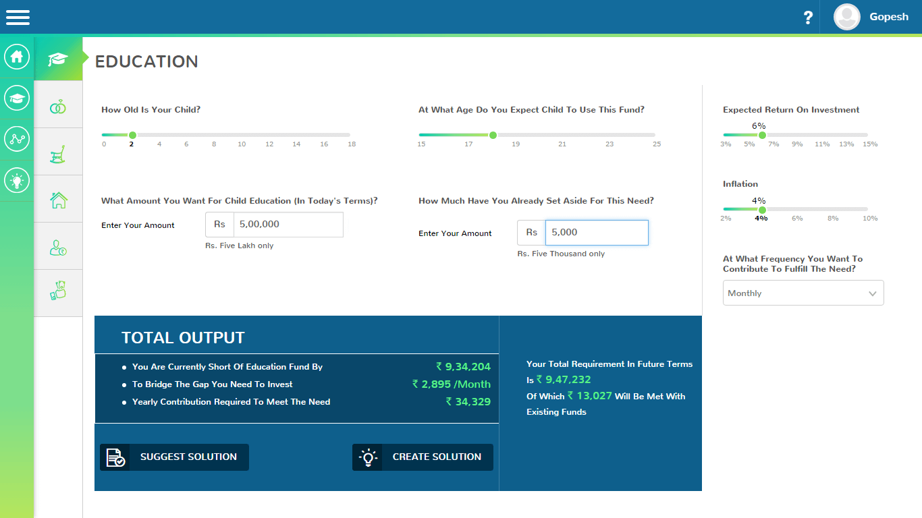Open the hamburger menu
The height and width of the screenshot is (518, 922).
pyautogui.click(x=18, y=18)
